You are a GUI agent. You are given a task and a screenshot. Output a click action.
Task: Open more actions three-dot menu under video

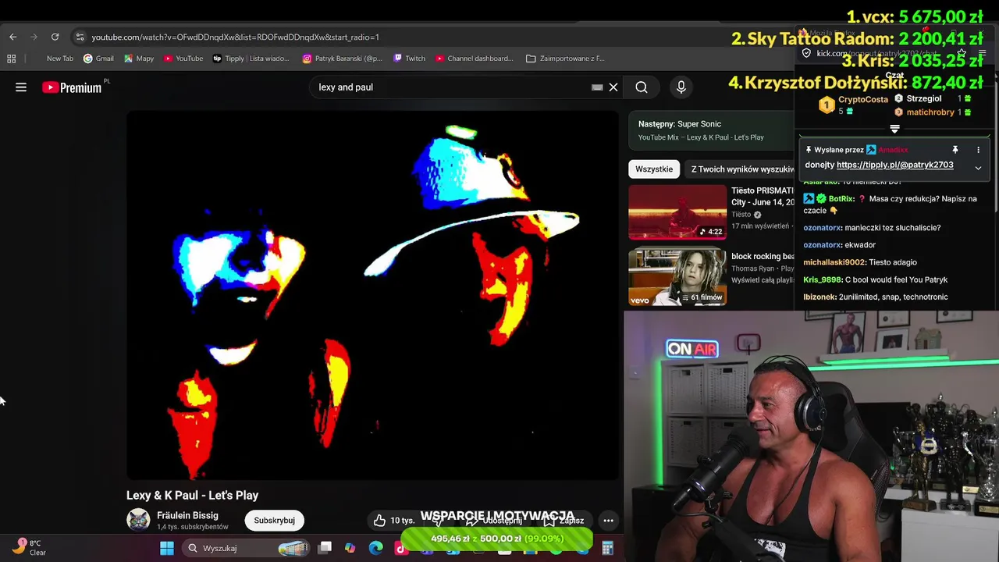tap(608, 521)
